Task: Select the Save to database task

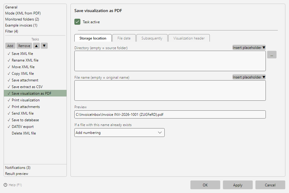Action: point(35,120)
